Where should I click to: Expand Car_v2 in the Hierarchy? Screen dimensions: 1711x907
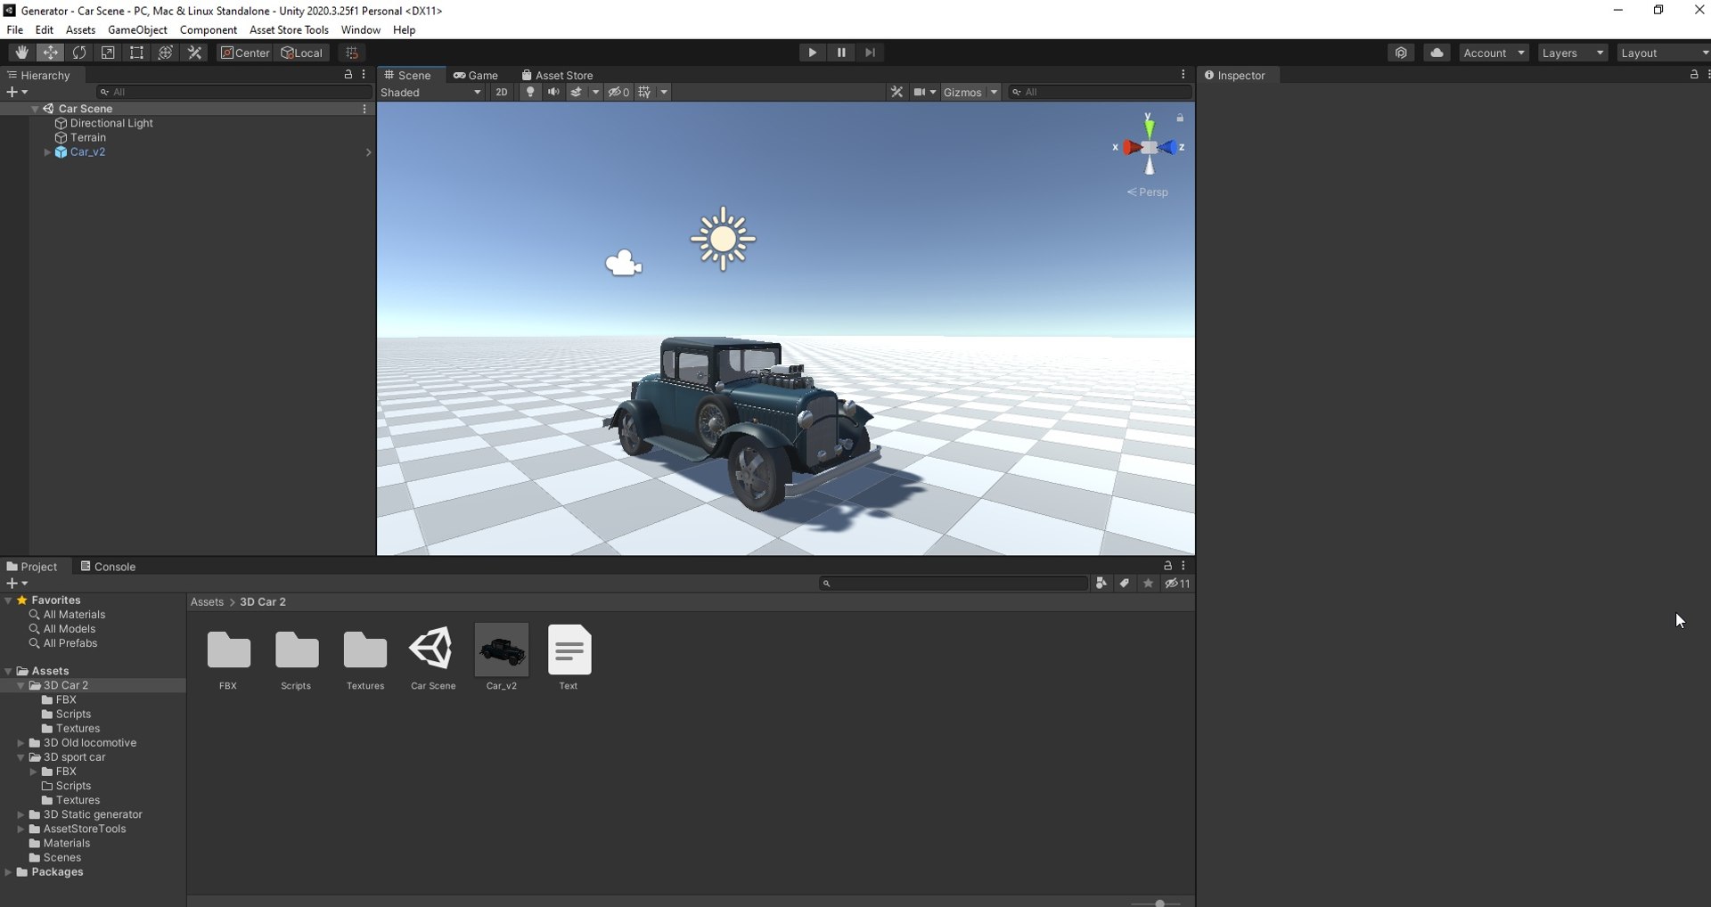tap(47, 152)
